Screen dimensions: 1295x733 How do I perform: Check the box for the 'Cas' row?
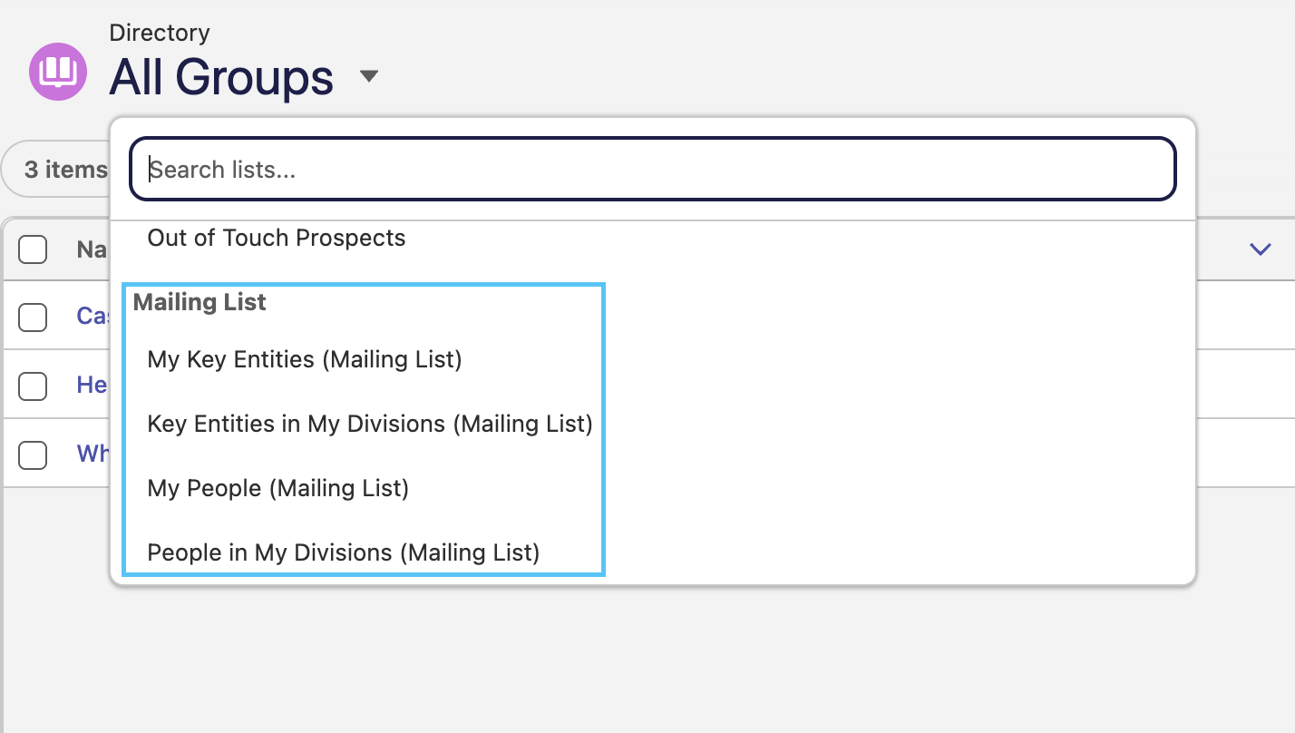point(33,317)
